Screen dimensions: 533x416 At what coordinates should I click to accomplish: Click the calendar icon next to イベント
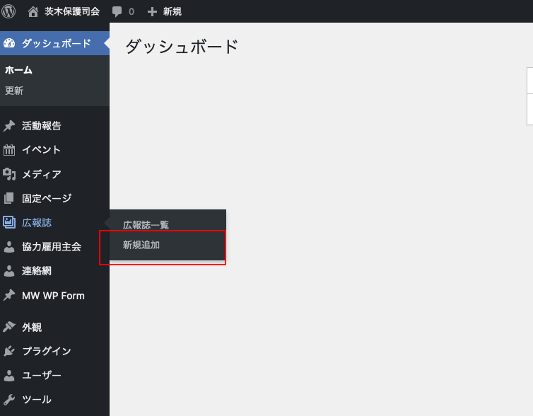9,150
